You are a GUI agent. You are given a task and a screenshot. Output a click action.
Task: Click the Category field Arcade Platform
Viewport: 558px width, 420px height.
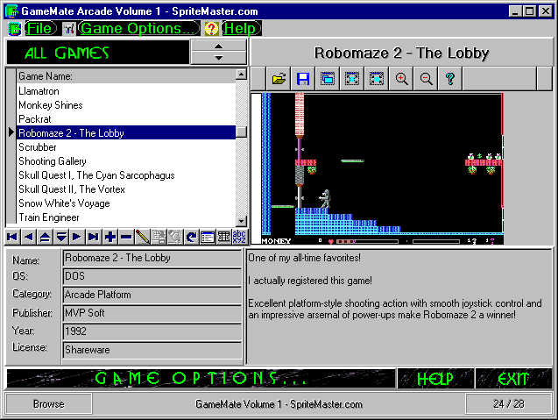pyautogui.click(x=152, y=295)
